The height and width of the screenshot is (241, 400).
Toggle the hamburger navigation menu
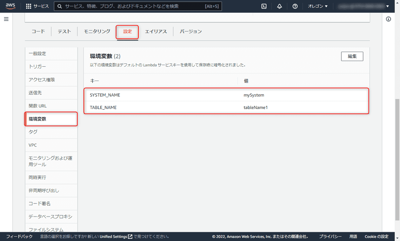pos(6,19)
